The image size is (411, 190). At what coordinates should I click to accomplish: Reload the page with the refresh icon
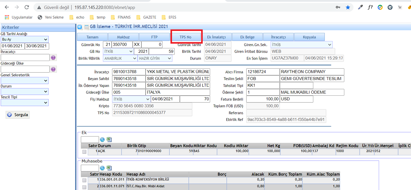pyautogui.click(x=27, y=7)
